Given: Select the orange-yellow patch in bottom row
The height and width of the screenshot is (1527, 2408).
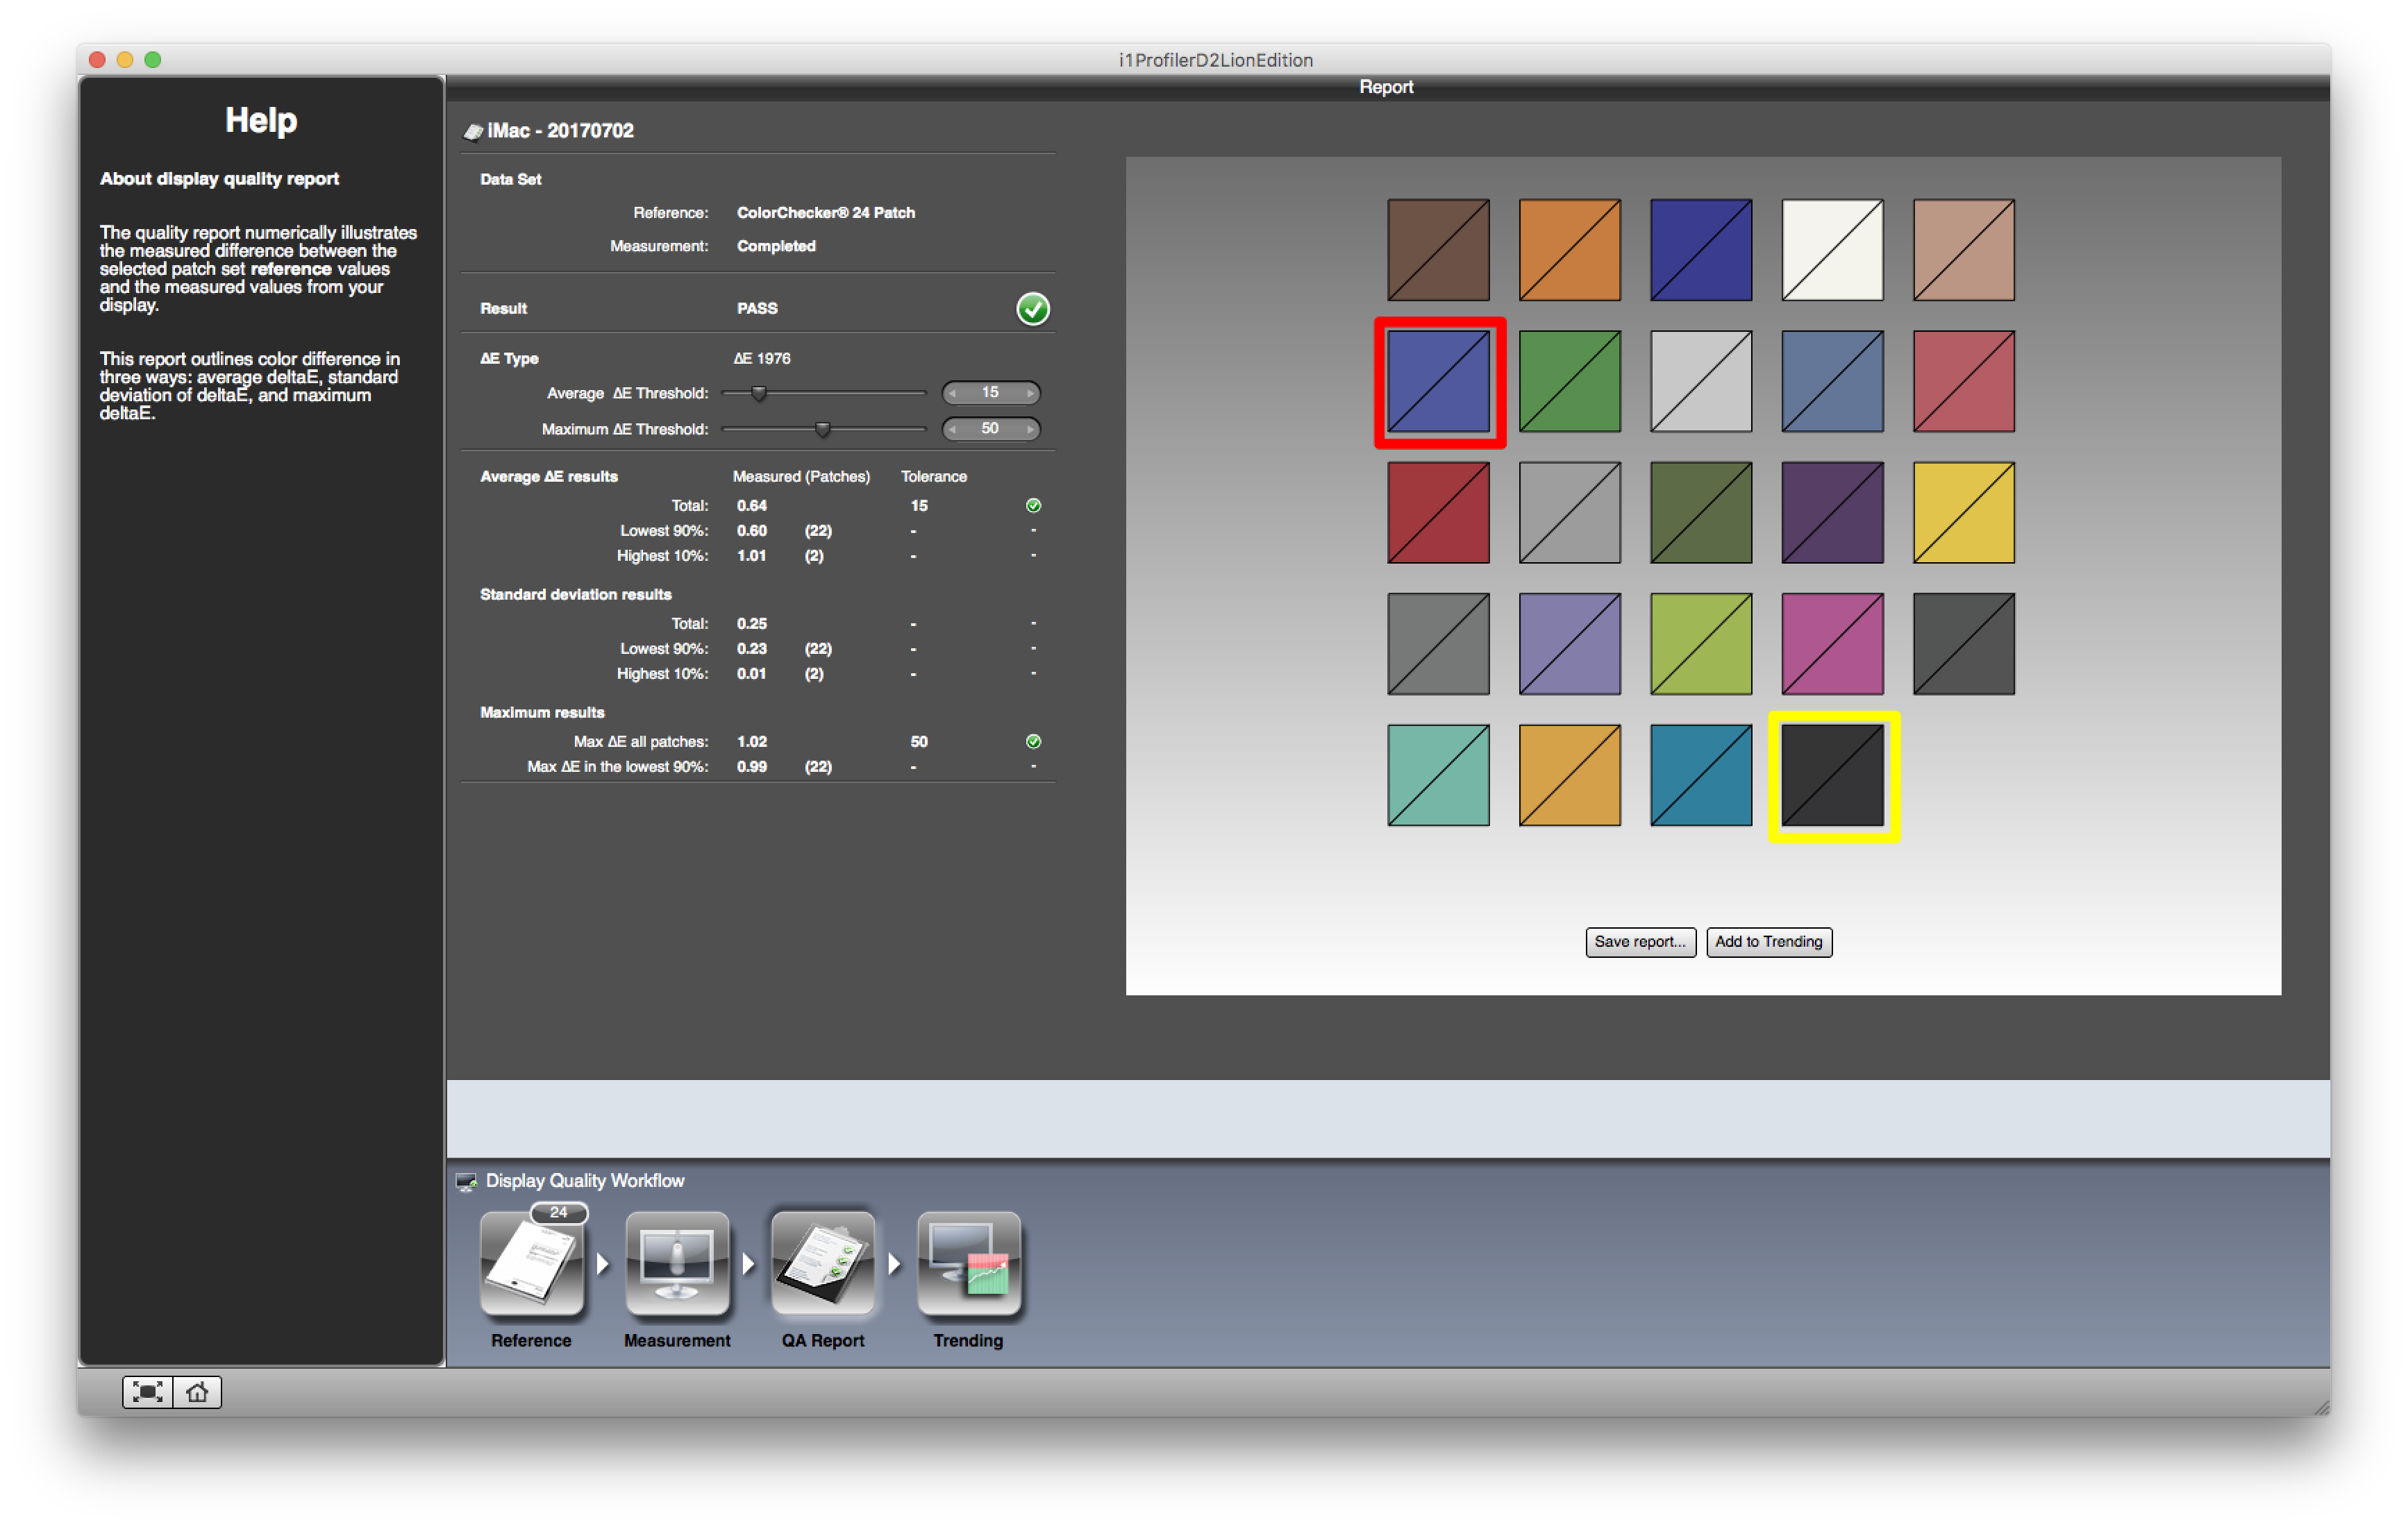Looking at the screenshot, I should coord(1569,775).
